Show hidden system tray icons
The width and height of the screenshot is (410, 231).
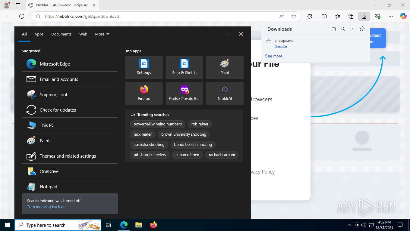pyautogui.click(x=349, y=225)
